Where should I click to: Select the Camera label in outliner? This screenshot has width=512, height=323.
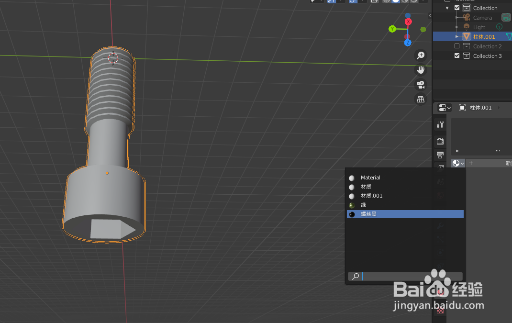tap(482, 18)
